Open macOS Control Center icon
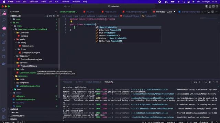Image resolution: width=220 pixels, height=123 pixels. tap(189, 2)
